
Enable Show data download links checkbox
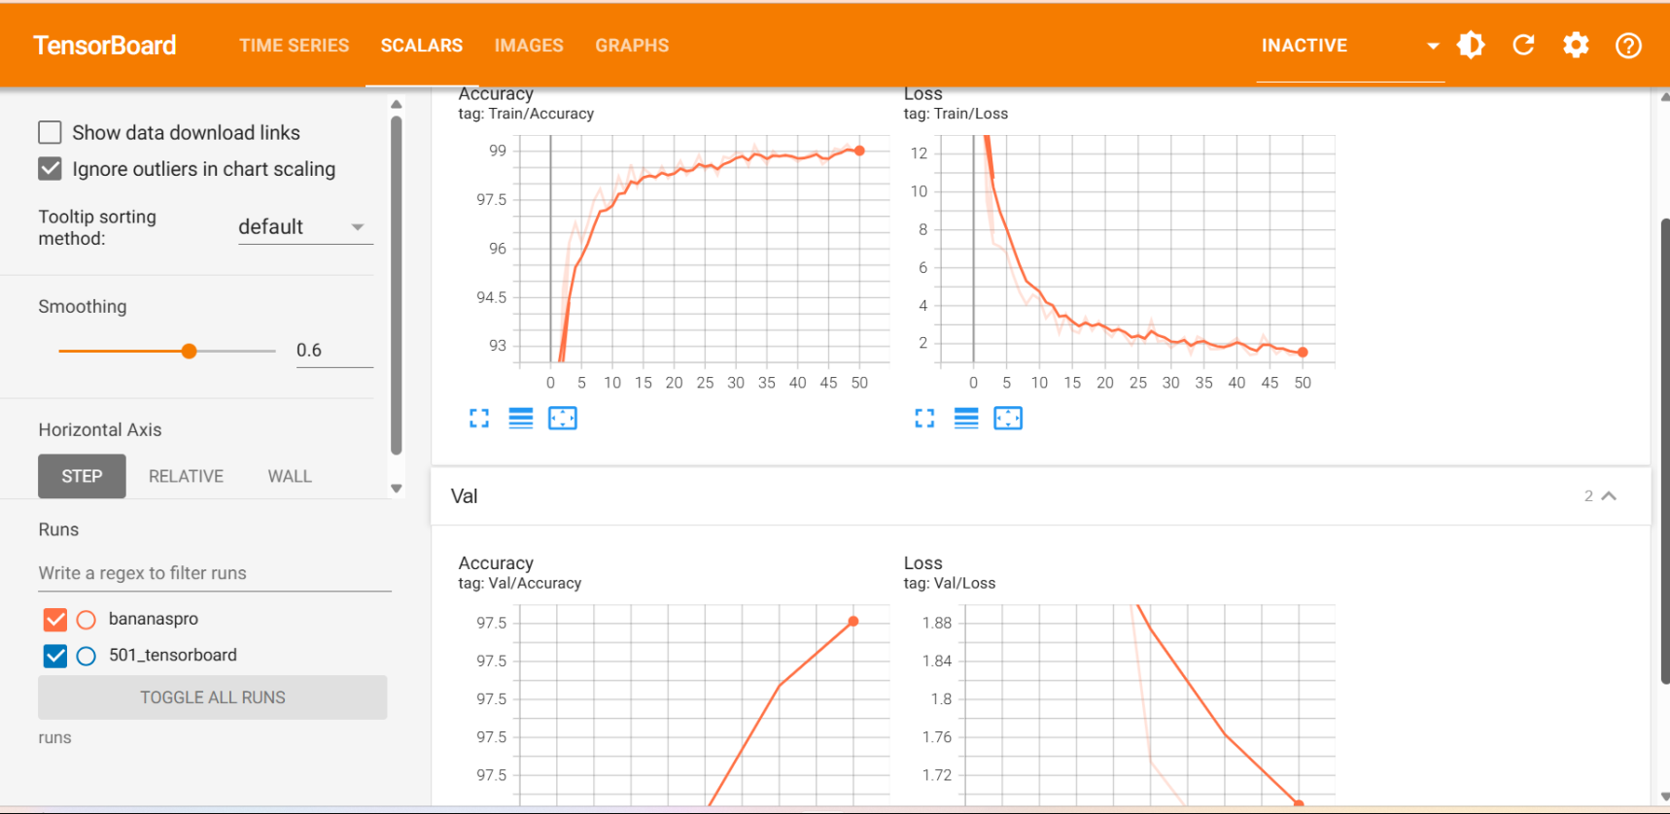pyautogui.click(x=50, y=132)
